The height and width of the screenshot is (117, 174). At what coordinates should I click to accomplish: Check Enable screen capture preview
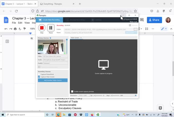[x=72, y=91]
